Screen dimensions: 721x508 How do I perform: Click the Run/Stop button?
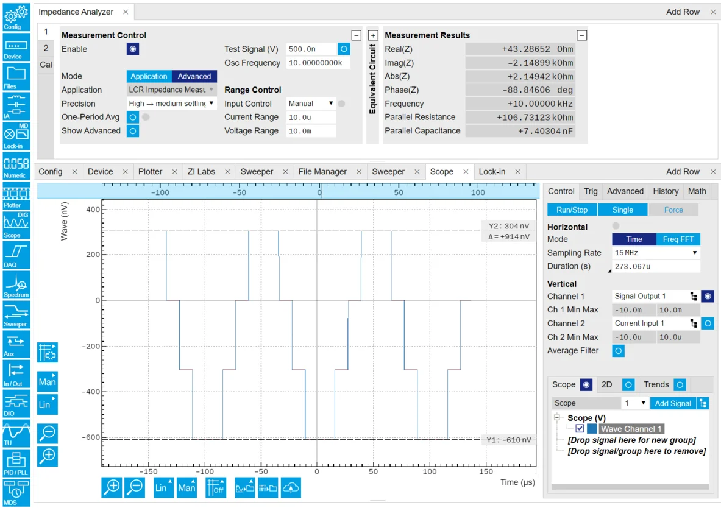572,210
